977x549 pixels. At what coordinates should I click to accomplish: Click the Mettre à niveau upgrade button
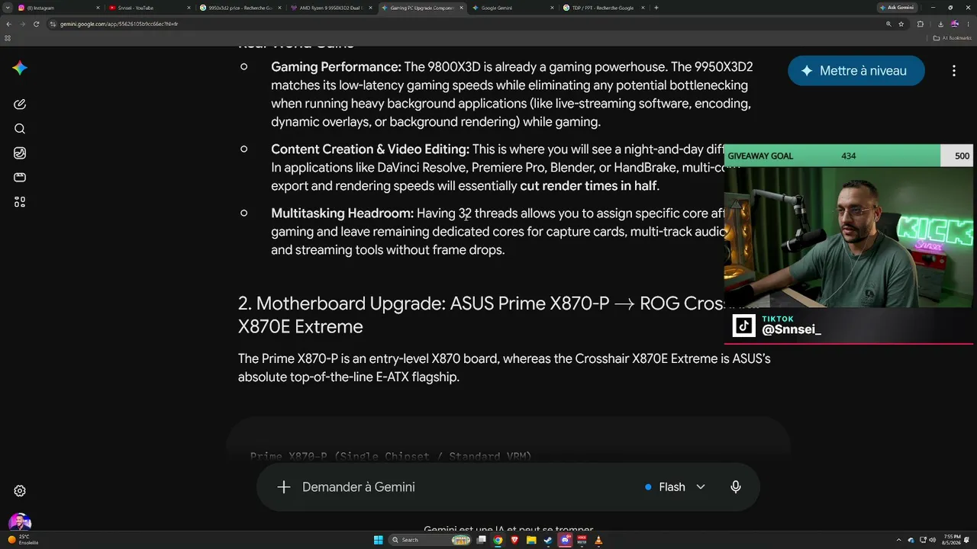pyautogui.click(x=856, y=71)
